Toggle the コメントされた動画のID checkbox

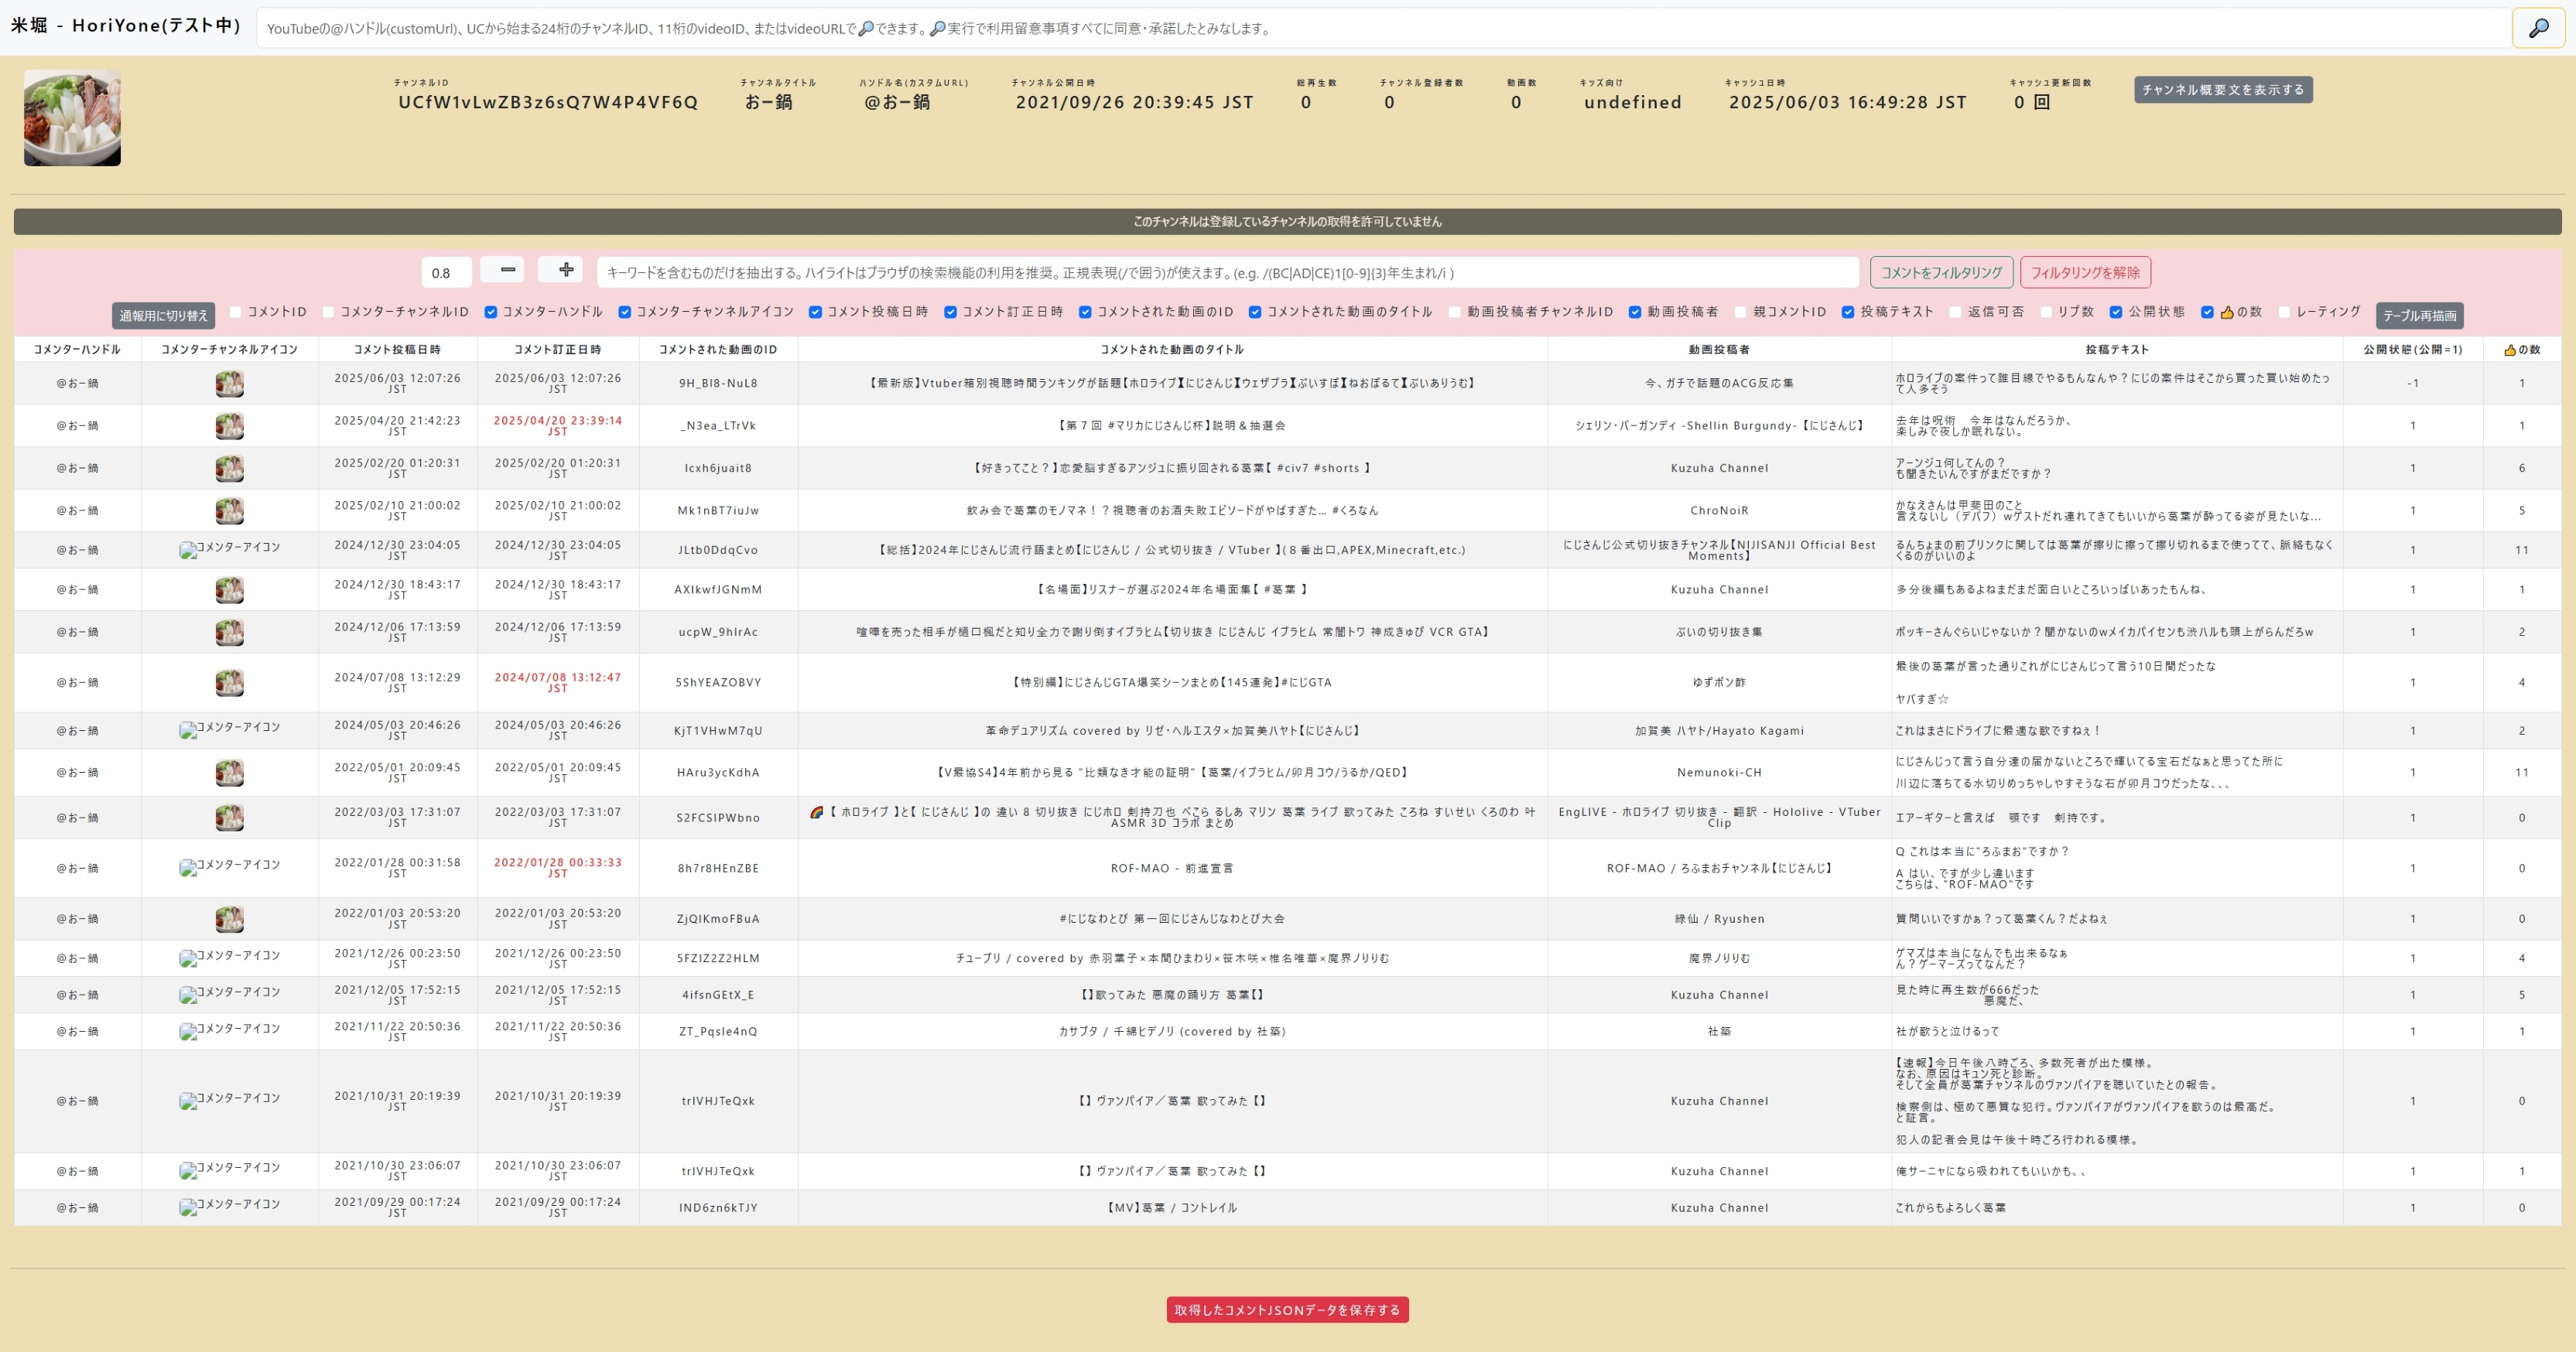(1085, 312)
